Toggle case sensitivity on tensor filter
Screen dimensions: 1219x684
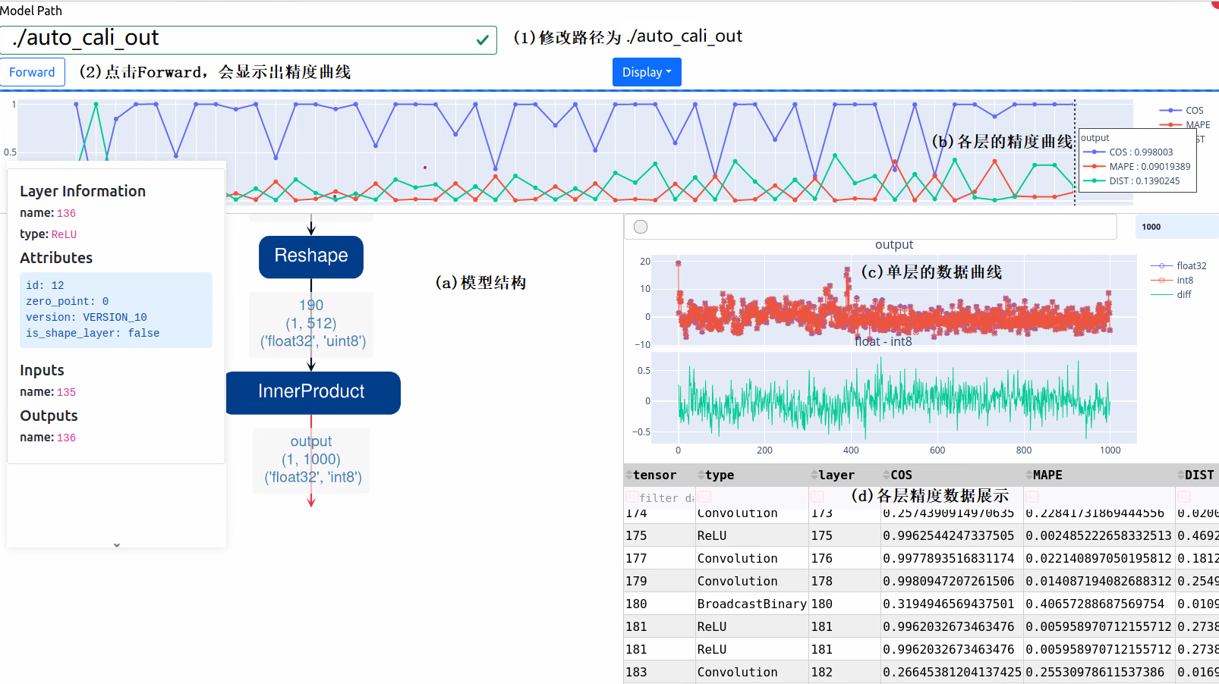point(632,497)
